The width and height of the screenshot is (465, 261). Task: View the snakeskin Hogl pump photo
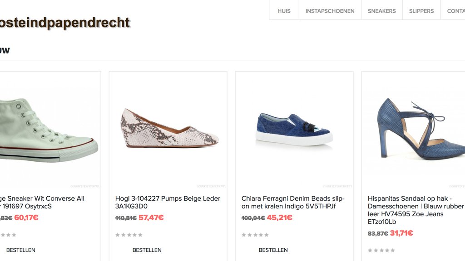coord(168,129)
